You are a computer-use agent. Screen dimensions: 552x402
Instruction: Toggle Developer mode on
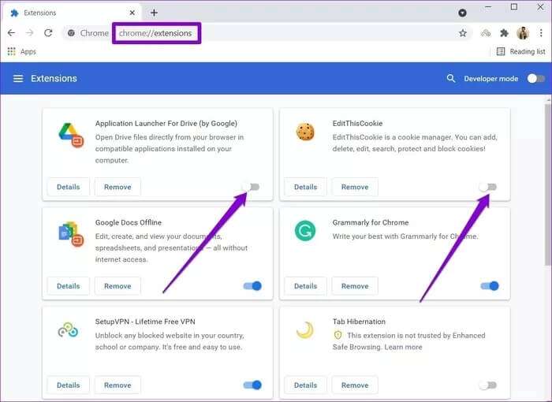tap(535, 79)
